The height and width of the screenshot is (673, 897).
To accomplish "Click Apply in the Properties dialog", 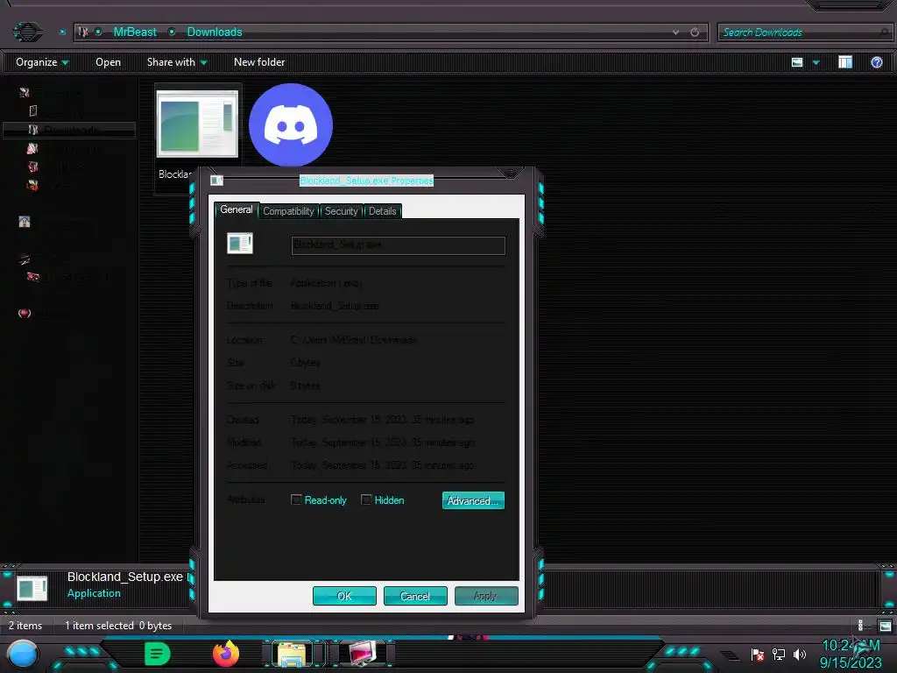I will (486, 596).
